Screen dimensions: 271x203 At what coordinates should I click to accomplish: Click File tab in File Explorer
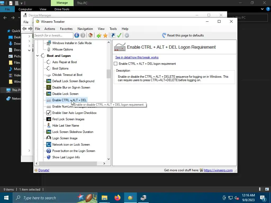7,9
